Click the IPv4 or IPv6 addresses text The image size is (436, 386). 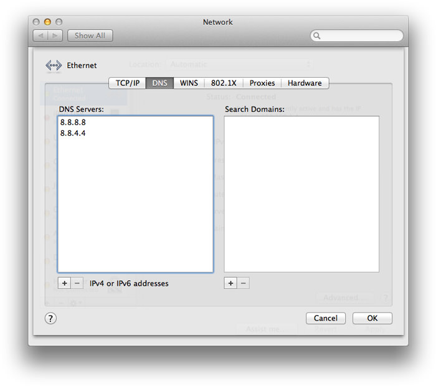point(129,283)
